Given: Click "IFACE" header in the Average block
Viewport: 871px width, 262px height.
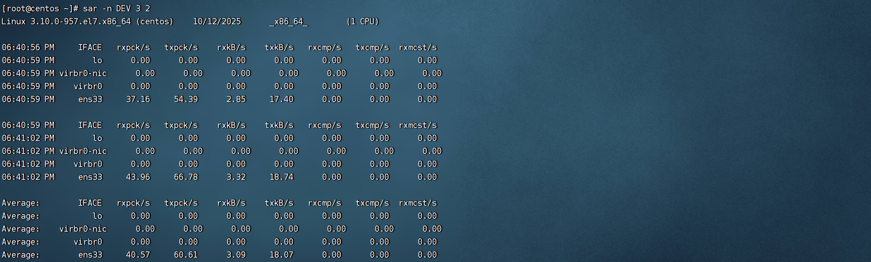Looking at the screenshot, I should (x=90, y=203).
